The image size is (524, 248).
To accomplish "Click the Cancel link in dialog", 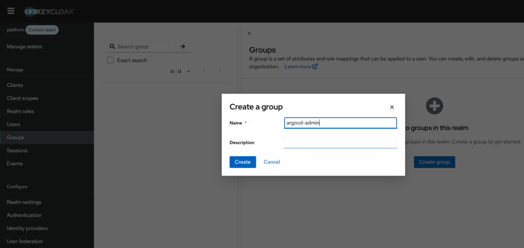I will pos(272,162).
